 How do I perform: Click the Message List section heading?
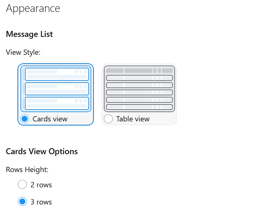pos(29,34)
